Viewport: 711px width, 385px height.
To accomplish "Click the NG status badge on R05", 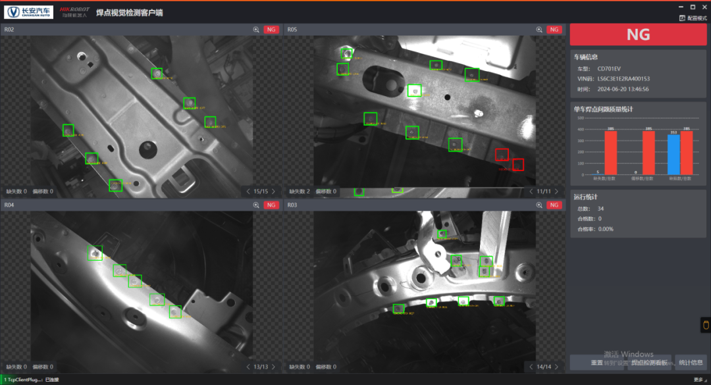I will click(x=554, y=30).
